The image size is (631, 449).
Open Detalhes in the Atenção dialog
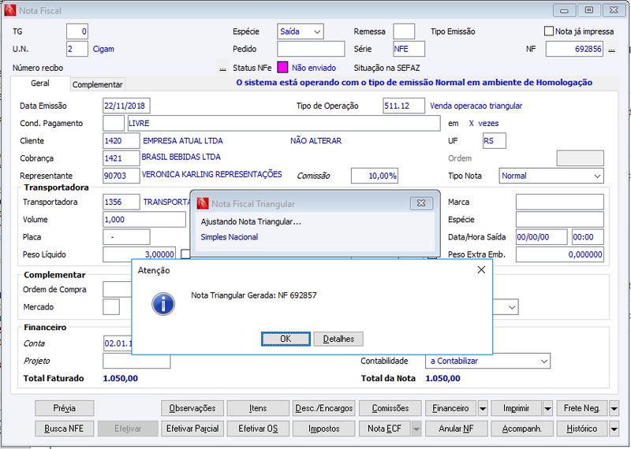pyautogui.click(x=338, y=339)
